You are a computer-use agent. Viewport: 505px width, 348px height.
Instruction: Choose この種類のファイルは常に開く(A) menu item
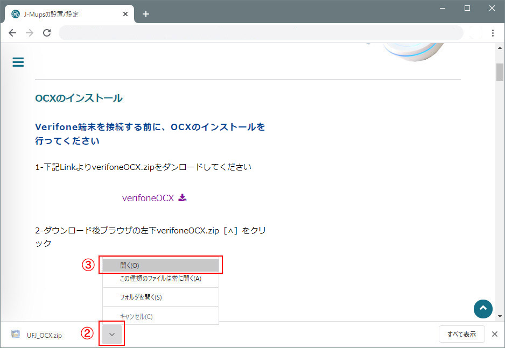point(160,279)
